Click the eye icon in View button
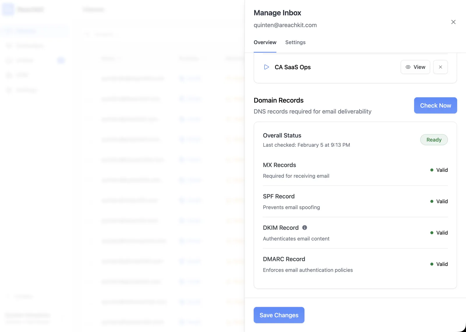Image resolution: width=466 pixels, height=332 pixels. point(408,67)
